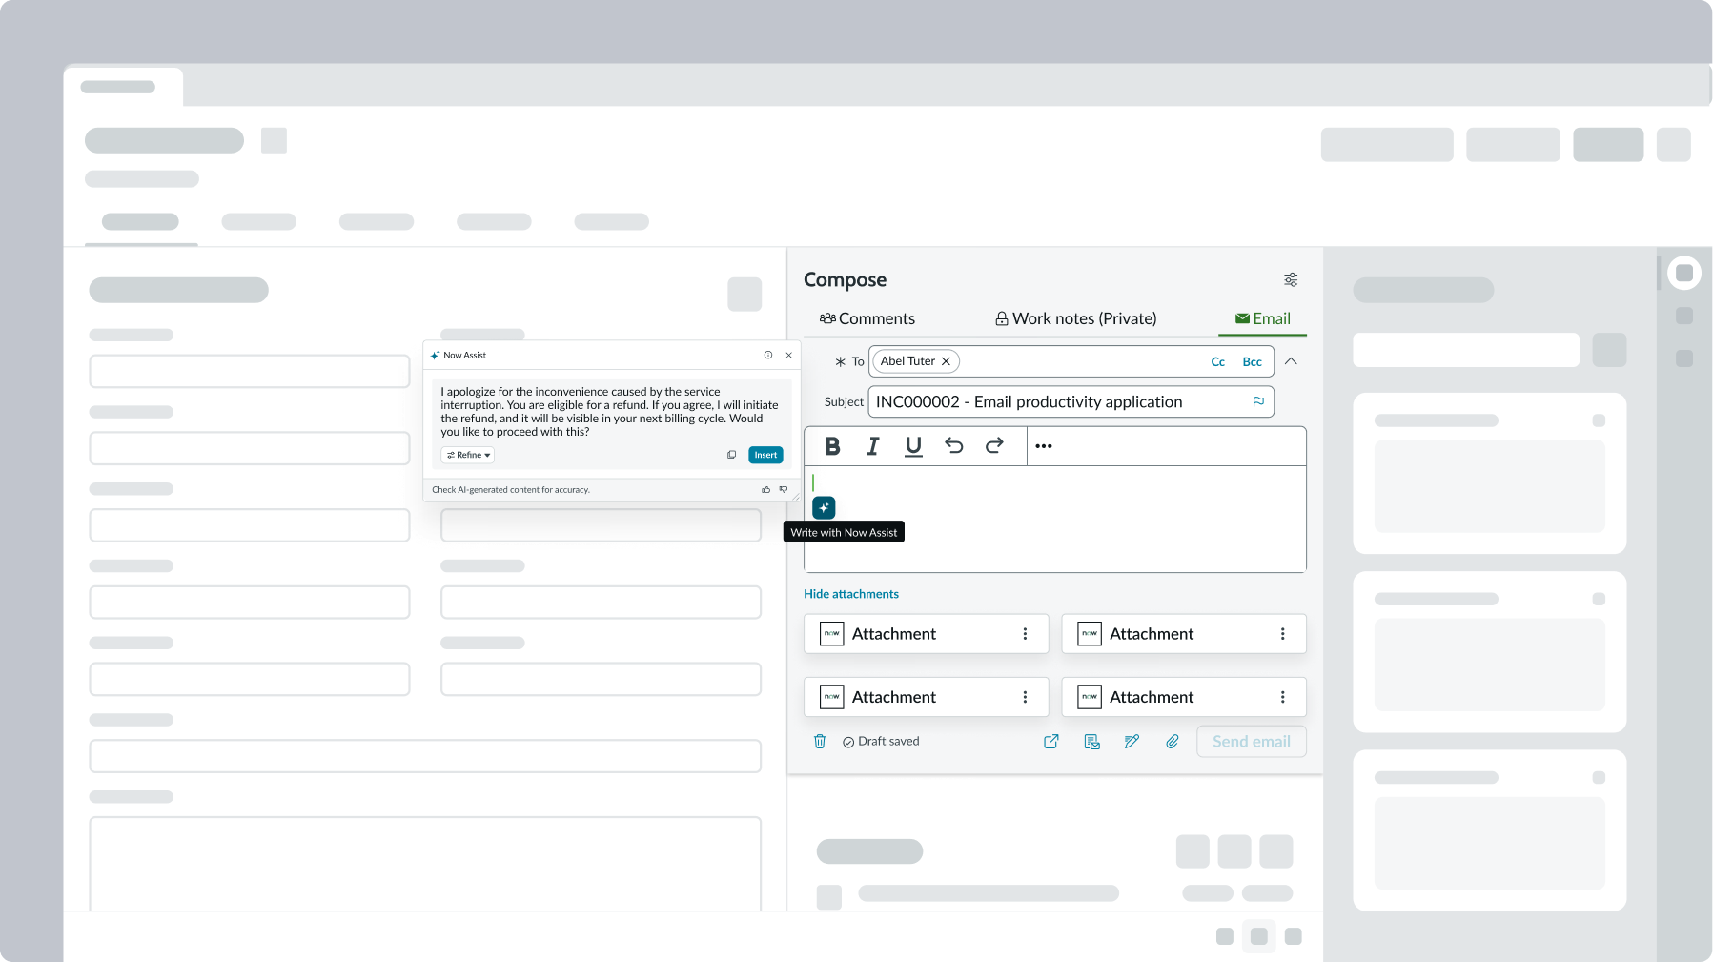Open the Refine dropdown in Now Assist
This screenshot has width=1713, height=962.
coord(466,455)
